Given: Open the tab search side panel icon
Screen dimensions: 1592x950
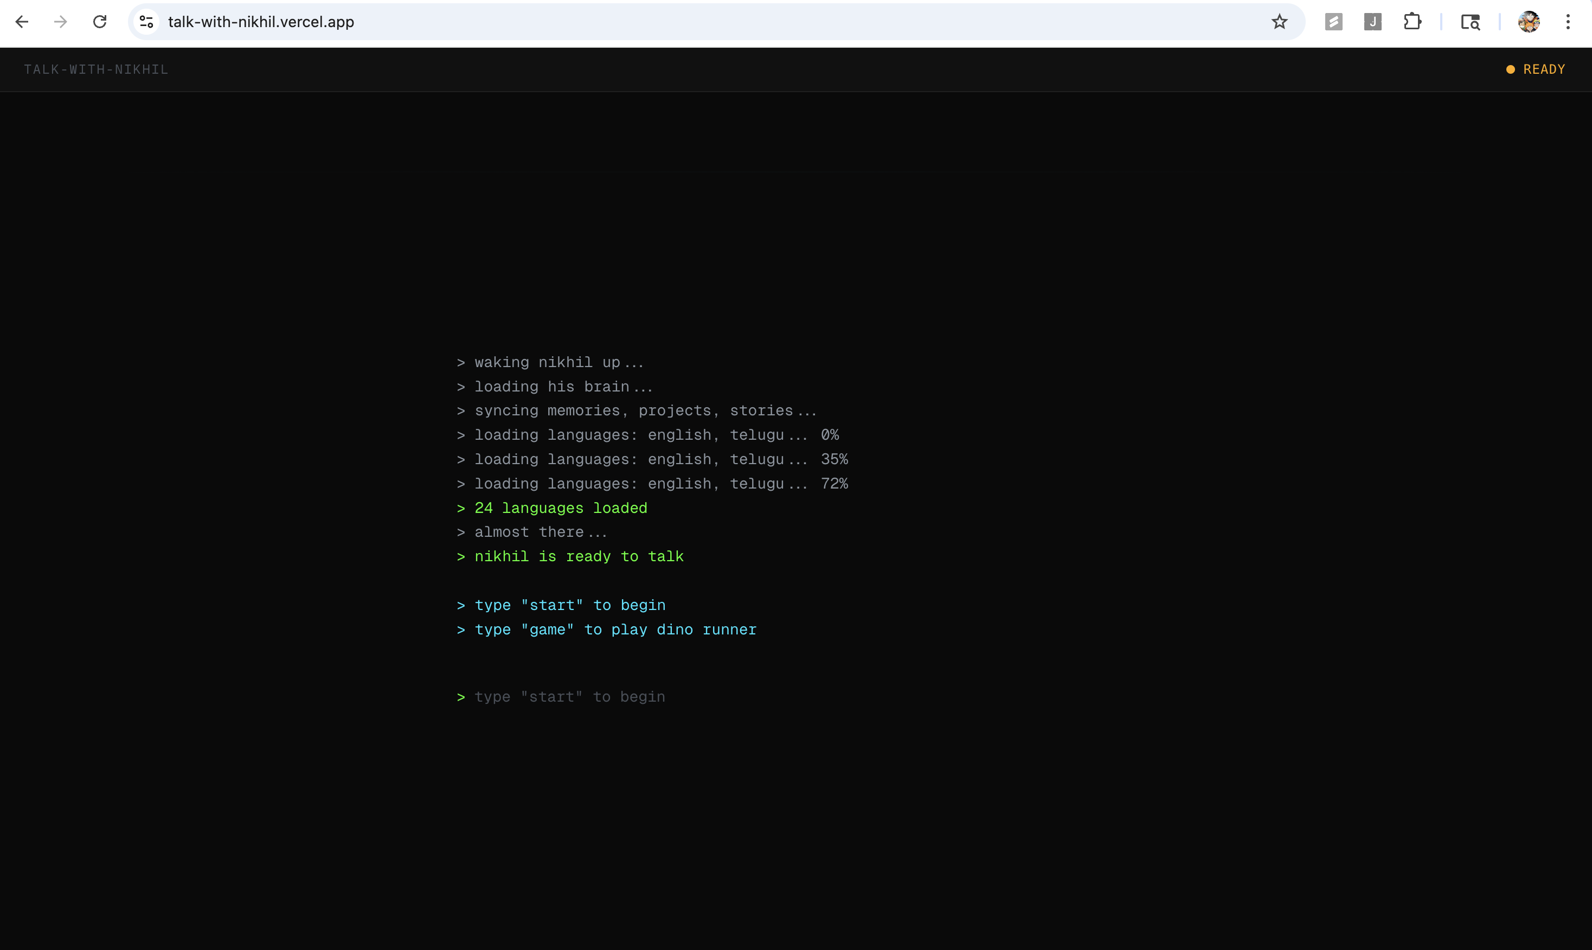Looking at the screenshot, I should click(1470, 22).
